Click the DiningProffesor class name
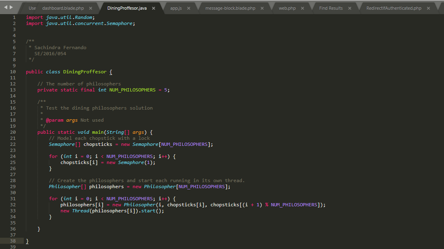 (x=84, y=71)
